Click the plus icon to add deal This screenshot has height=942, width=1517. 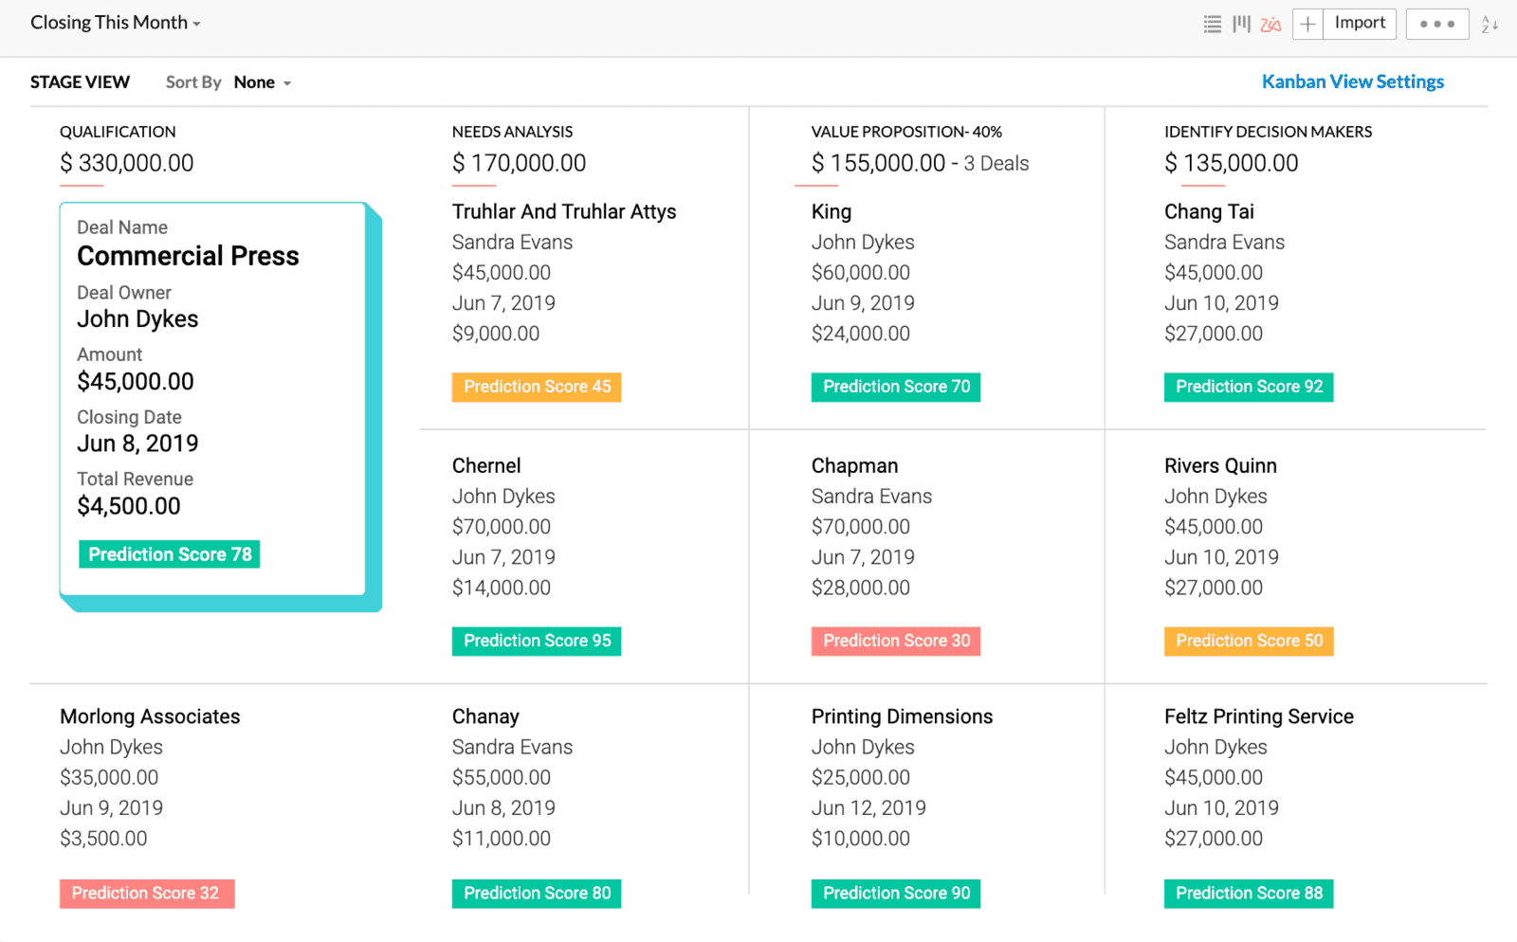(1307, 25)
